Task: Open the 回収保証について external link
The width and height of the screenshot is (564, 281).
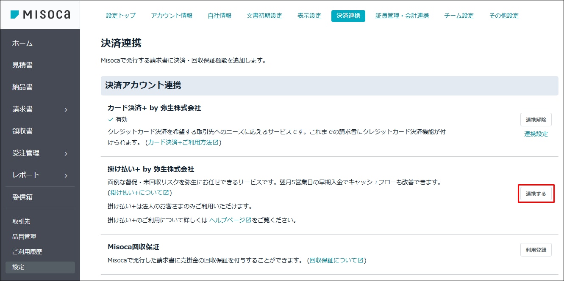Action: [x=336, y=260]
